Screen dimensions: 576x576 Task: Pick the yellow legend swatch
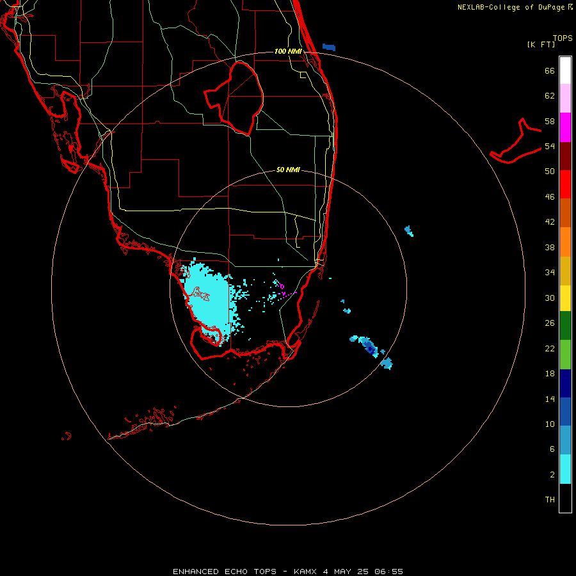[565, 298]
